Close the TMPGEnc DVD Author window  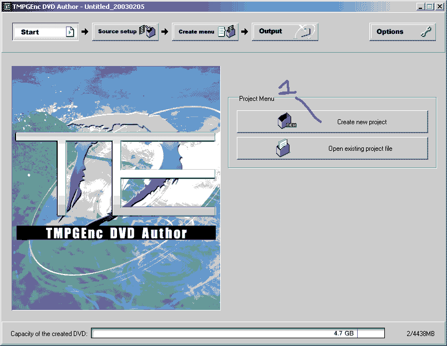(x=439, y=7)
